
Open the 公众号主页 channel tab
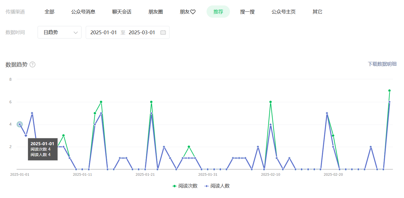pos(283,12)
